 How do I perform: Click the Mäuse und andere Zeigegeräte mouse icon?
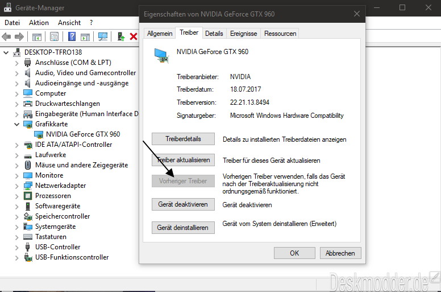pos(28,165)
